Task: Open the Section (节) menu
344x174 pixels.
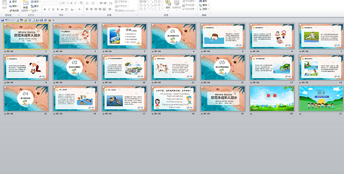Action: 34,11
